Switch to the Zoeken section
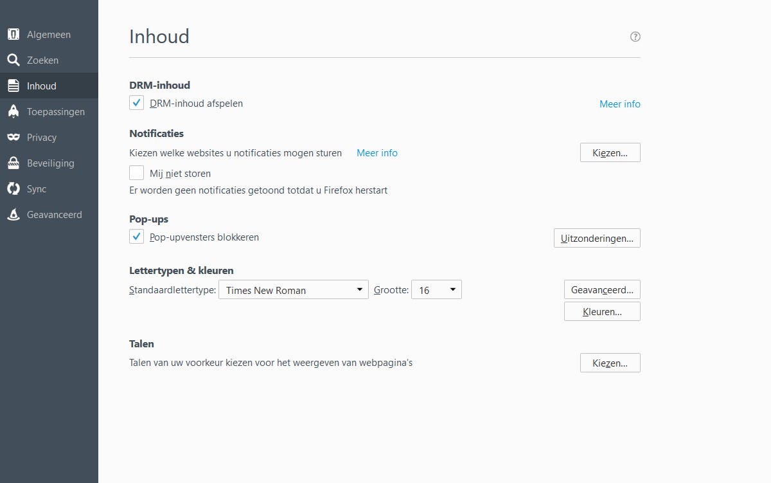771x483 pixels. pyautogui.click(x=13, y=60)
